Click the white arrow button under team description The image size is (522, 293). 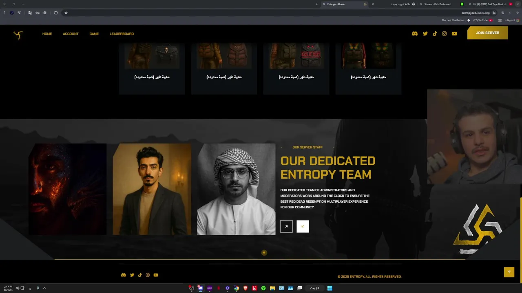pyautogui.click(x=303, y=226)
